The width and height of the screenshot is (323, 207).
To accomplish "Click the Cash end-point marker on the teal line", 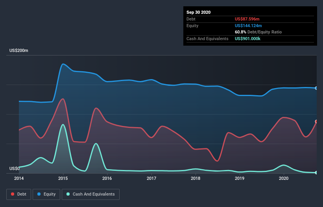I will pyautogui.click(x=316, y=173).
